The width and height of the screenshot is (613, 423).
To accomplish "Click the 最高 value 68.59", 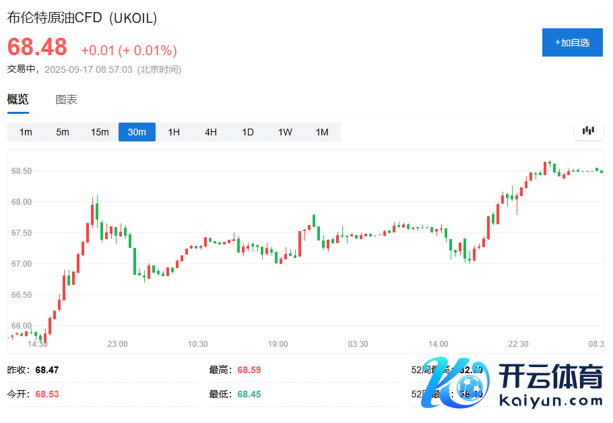I will click(249, 370).
